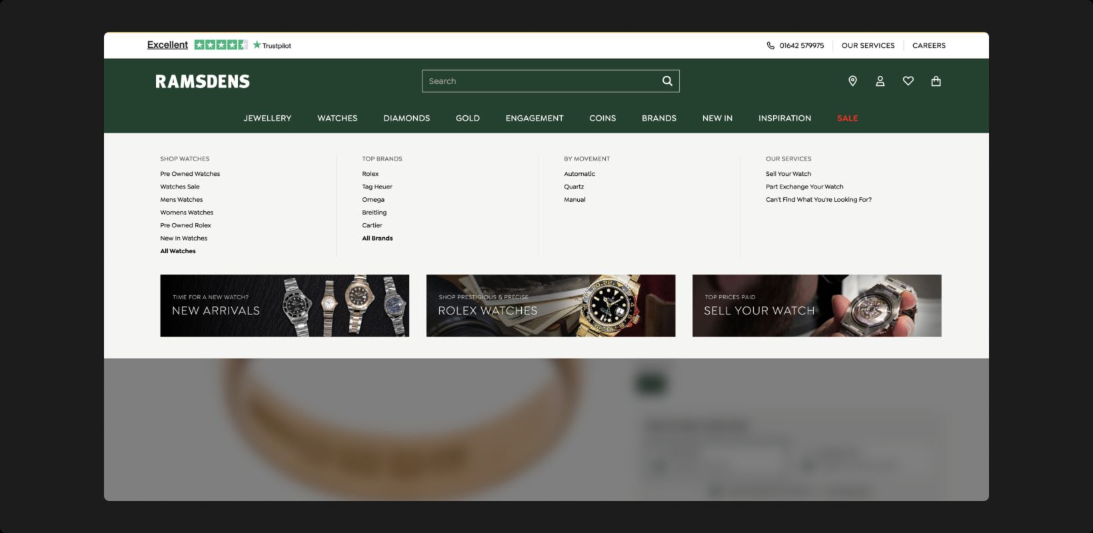This screenshot has width=1093, height=533.
Task: Open the Careers link
Action: (x=929, y=46)
